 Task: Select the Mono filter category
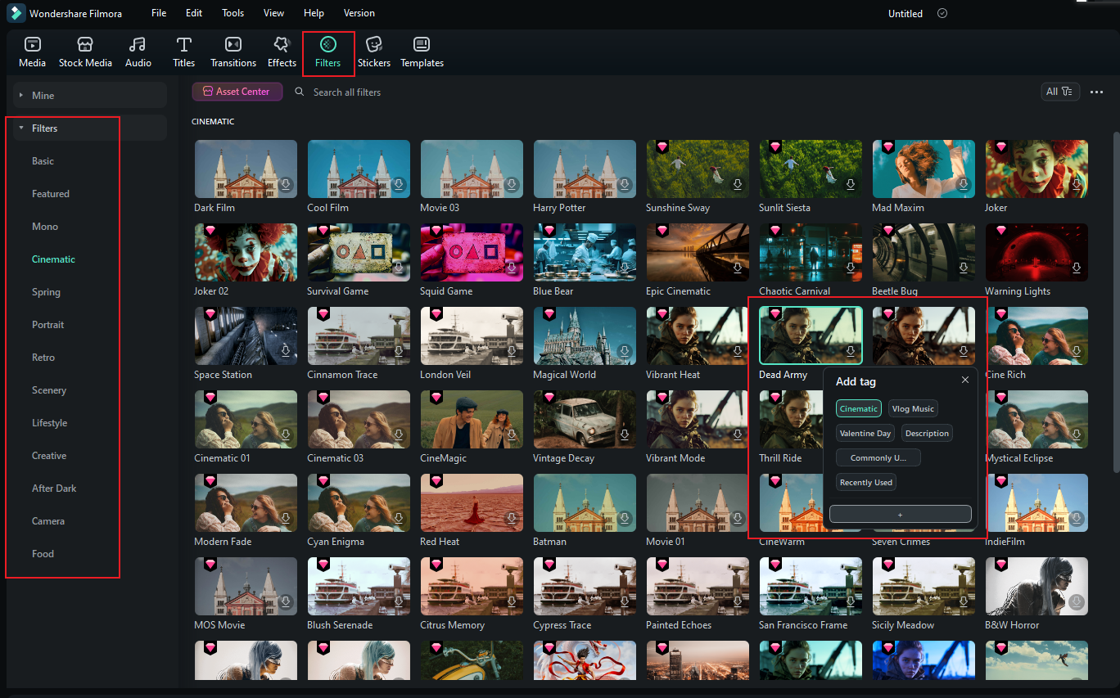click(x=45, y=227)
